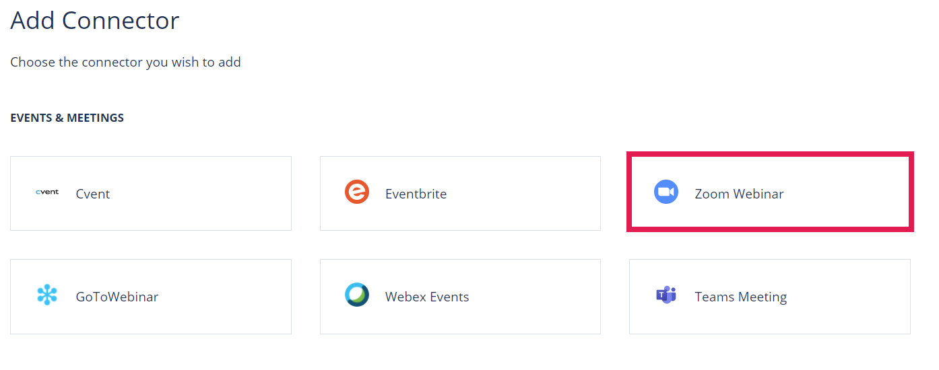
Task: Click the blue Zoom camera icon
Action: (x=666, y=192)
